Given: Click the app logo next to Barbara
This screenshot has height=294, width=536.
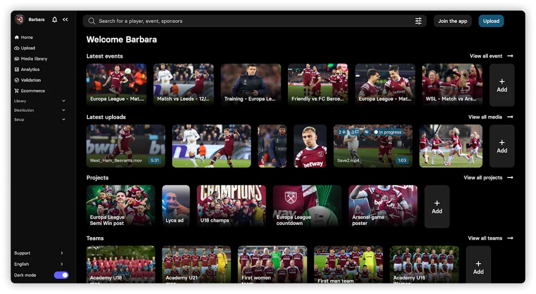Looking at the screenshot, I should click(x=20, y=20).
